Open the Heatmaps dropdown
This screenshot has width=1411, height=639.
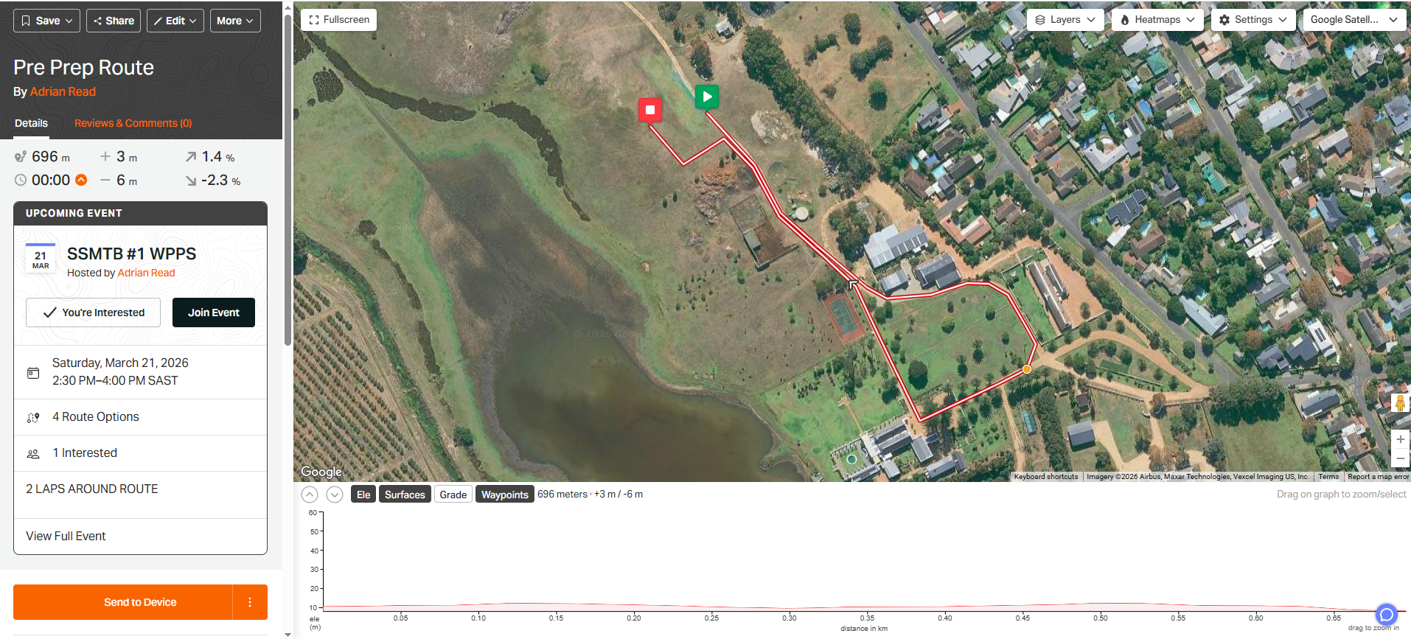(x=1157, y=20)
